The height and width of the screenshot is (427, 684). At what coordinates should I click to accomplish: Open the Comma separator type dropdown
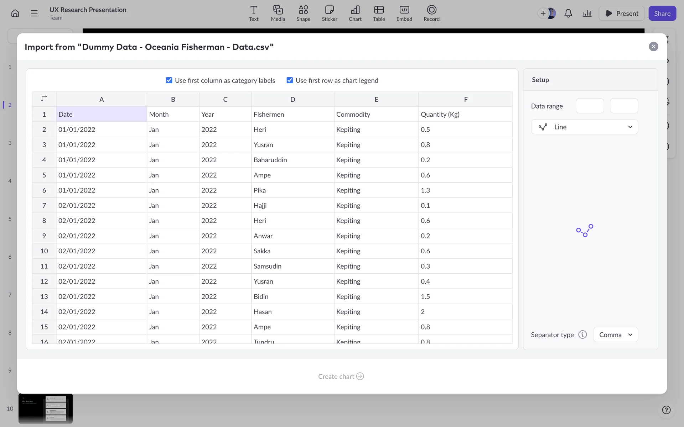pyautogui.click(x=615, y=335)
